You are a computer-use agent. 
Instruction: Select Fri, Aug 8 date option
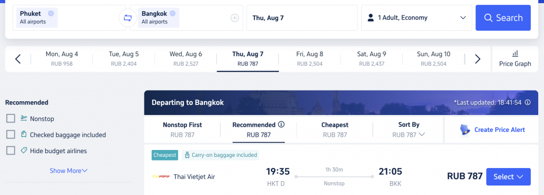point(310,59)
